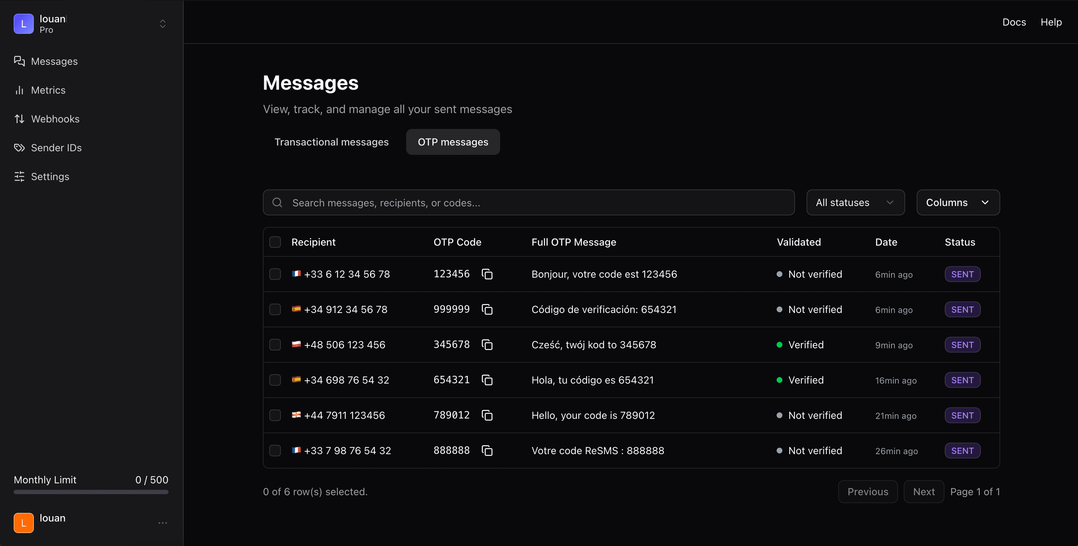
Task: Toggle the select-all rows checkbox
Action: click(x=275, y=242)
